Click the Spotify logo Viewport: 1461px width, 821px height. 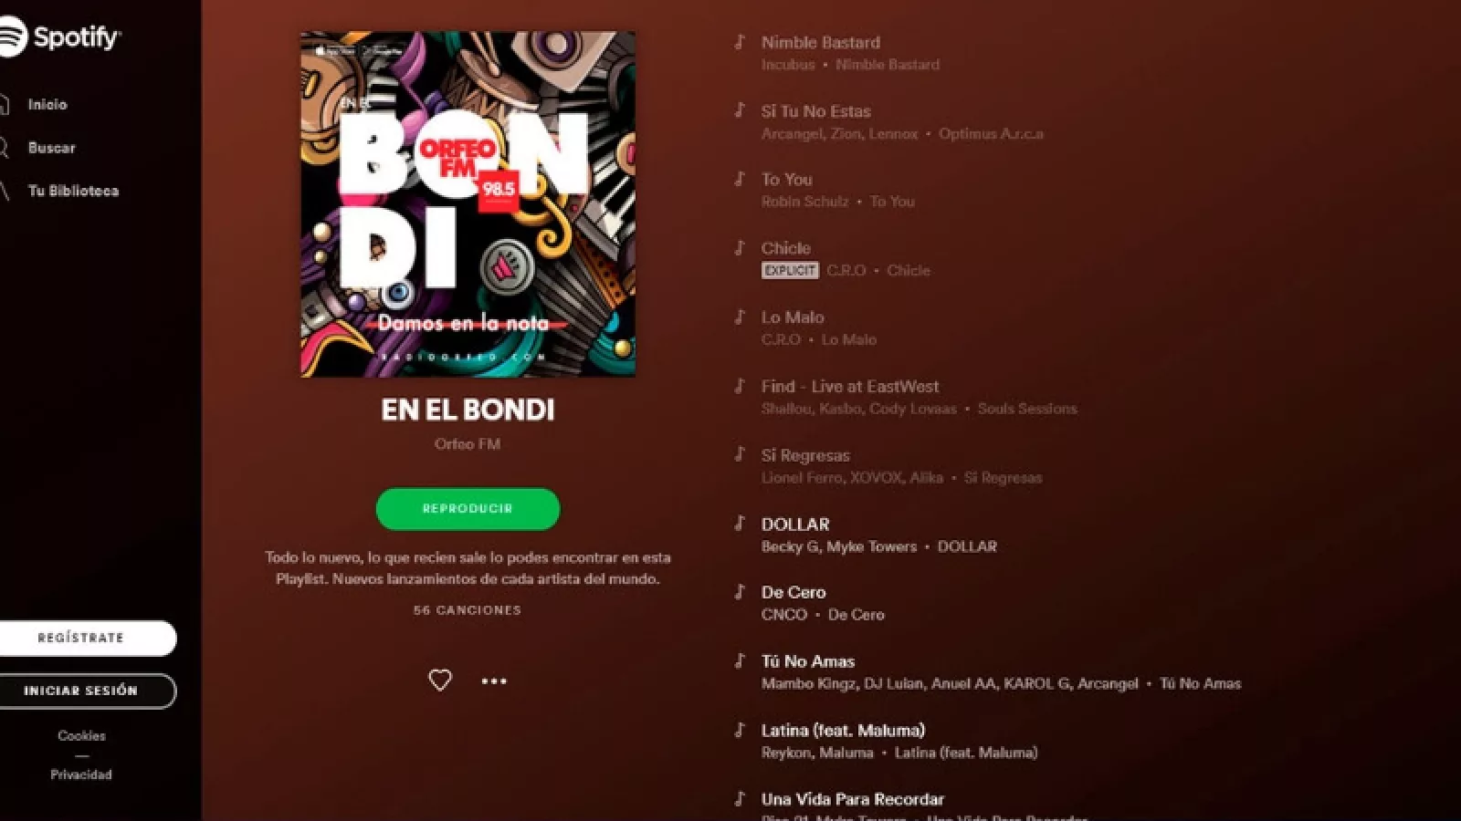point(60,36)
